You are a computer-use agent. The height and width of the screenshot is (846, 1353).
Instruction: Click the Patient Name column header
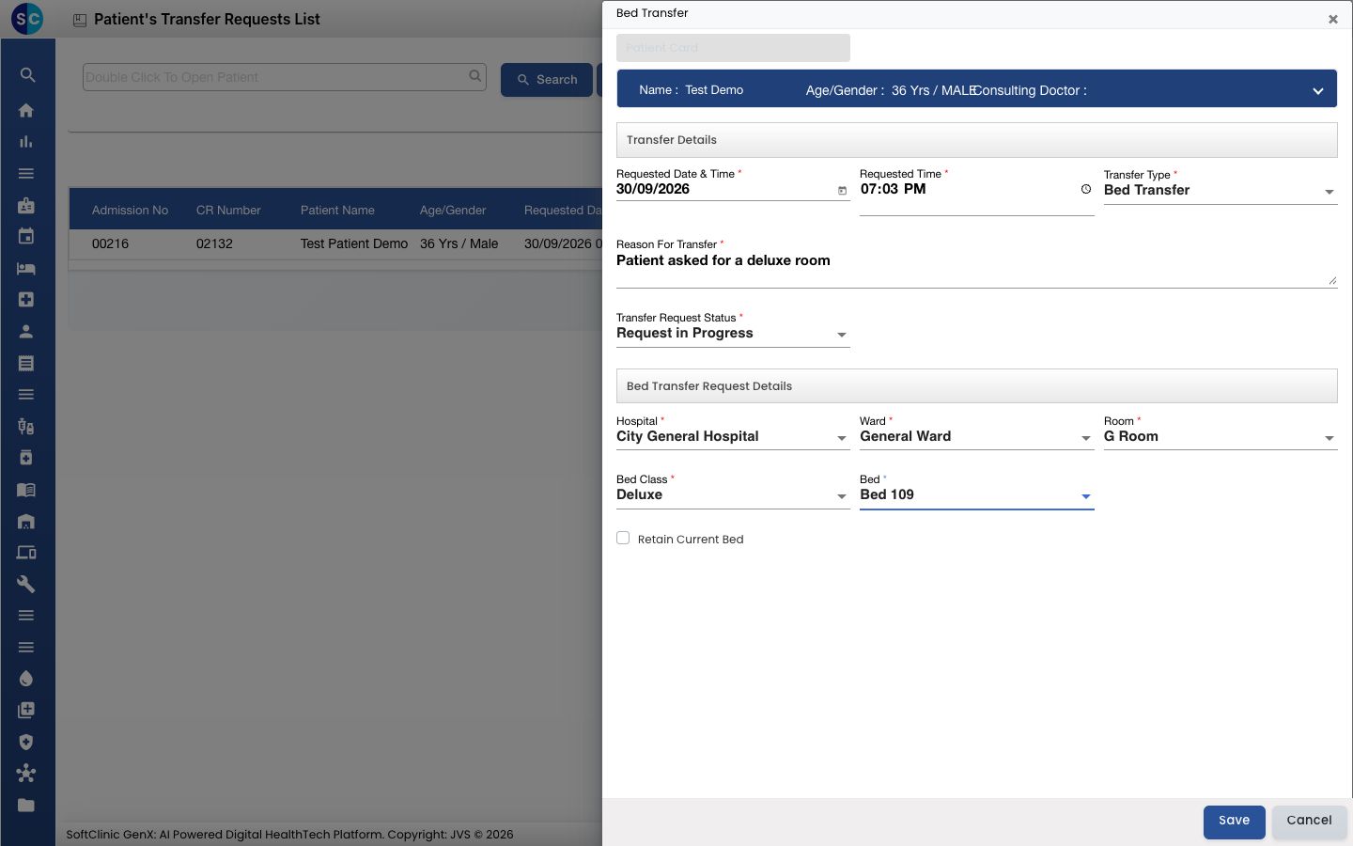point(337,211)
